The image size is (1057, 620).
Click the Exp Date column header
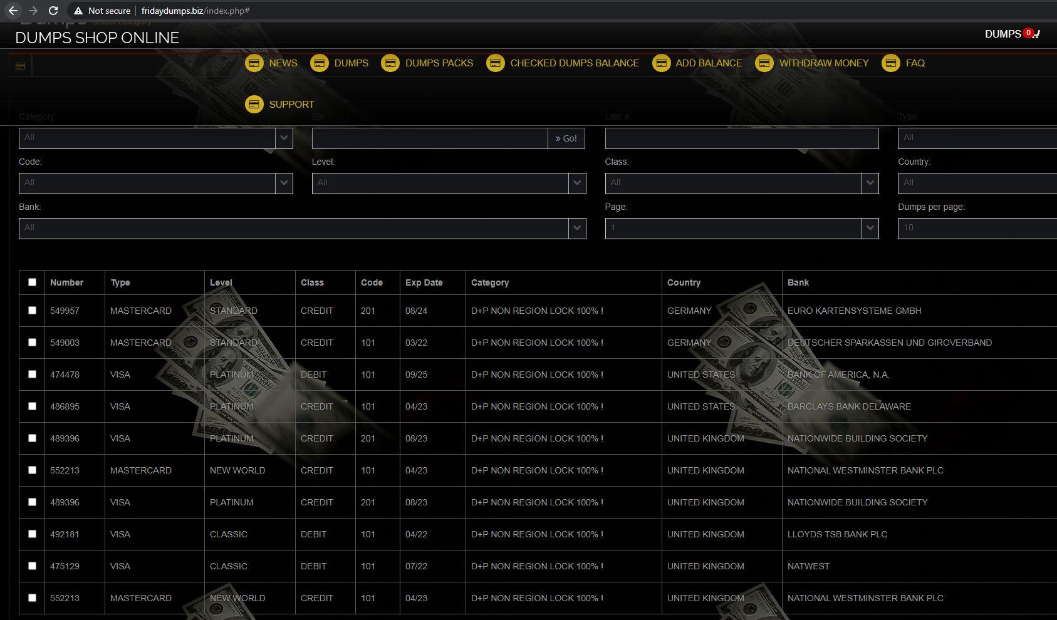424,282
